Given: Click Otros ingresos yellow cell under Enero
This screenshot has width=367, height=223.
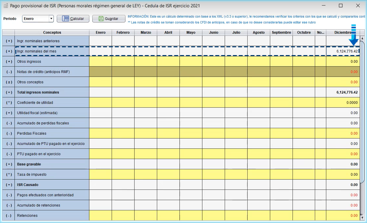Looking at the screenshot, I should (100, 62).
